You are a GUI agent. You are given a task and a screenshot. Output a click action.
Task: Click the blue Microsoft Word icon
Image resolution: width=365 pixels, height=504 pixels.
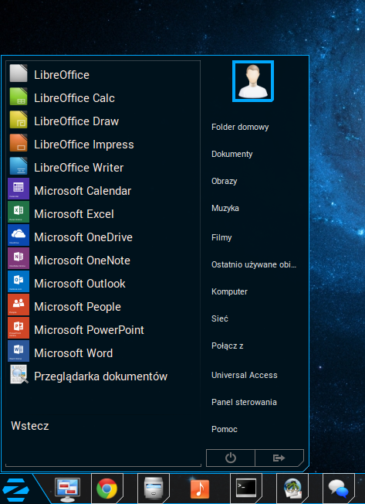(x=19, y=351)
